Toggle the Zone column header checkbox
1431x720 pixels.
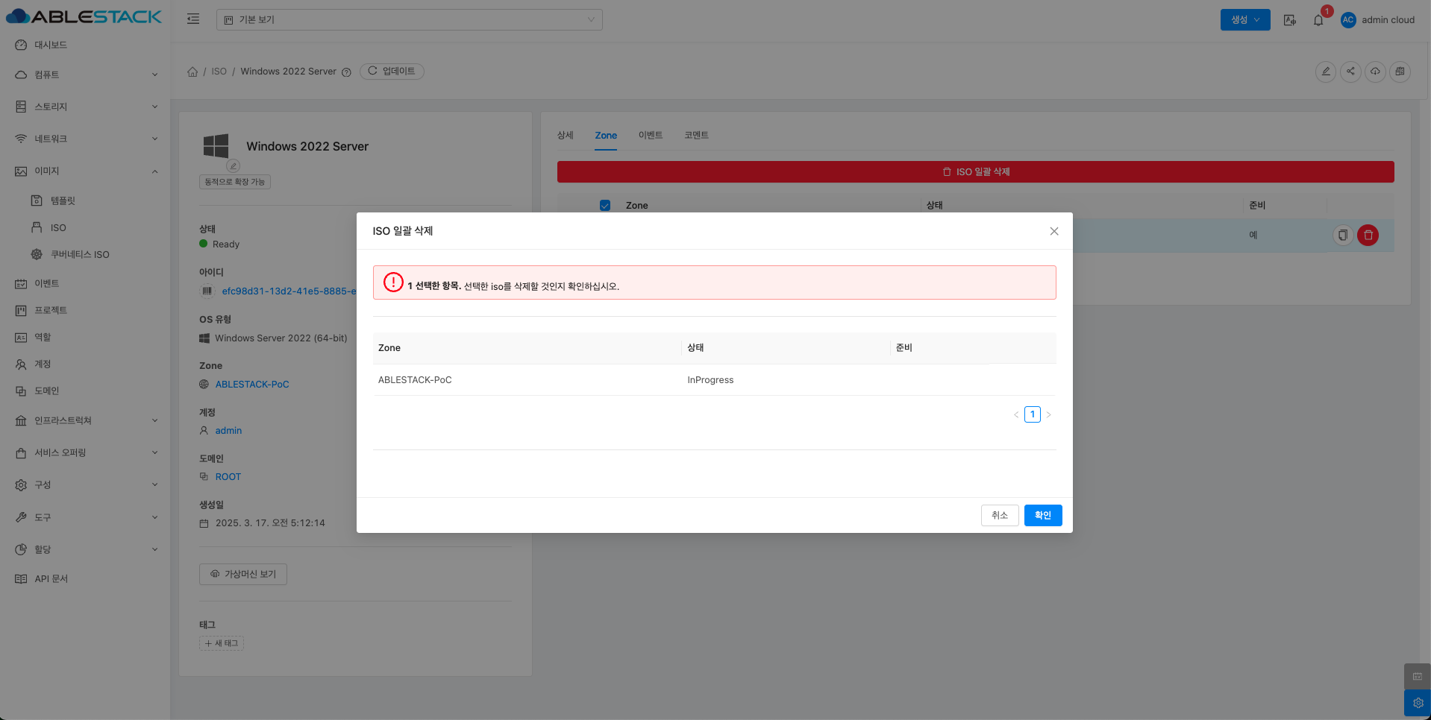click(605, 206)
